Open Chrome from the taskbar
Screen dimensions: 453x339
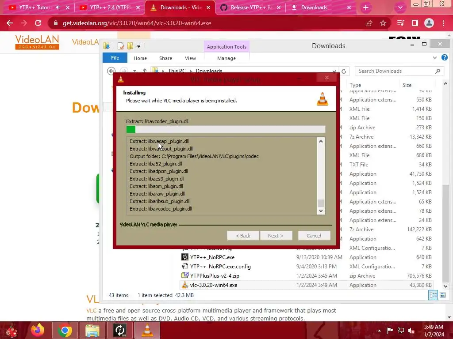tap(65, 330)
